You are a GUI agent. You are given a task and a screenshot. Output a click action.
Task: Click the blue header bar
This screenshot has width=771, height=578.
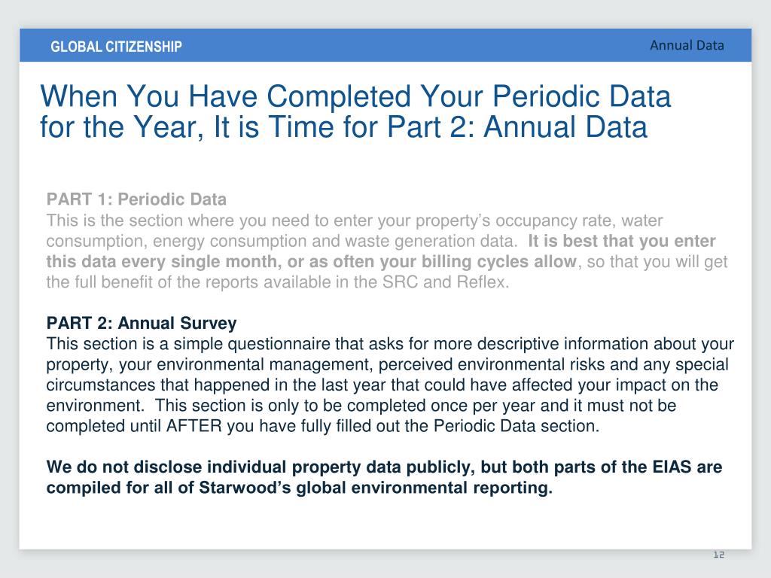click(x=385, y=45)
